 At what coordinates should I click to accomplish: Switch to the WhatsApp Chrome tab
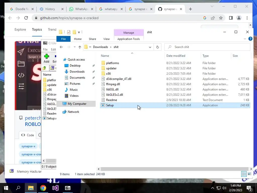[x=82, y=9]
